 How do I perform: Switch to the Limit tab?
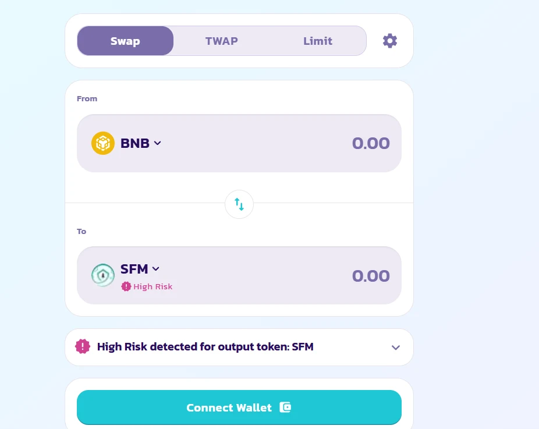pos(318,41)
